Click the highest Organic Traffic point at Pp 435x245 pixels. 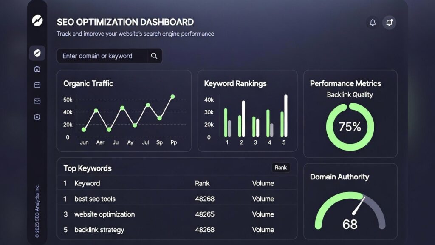(172, 97)
